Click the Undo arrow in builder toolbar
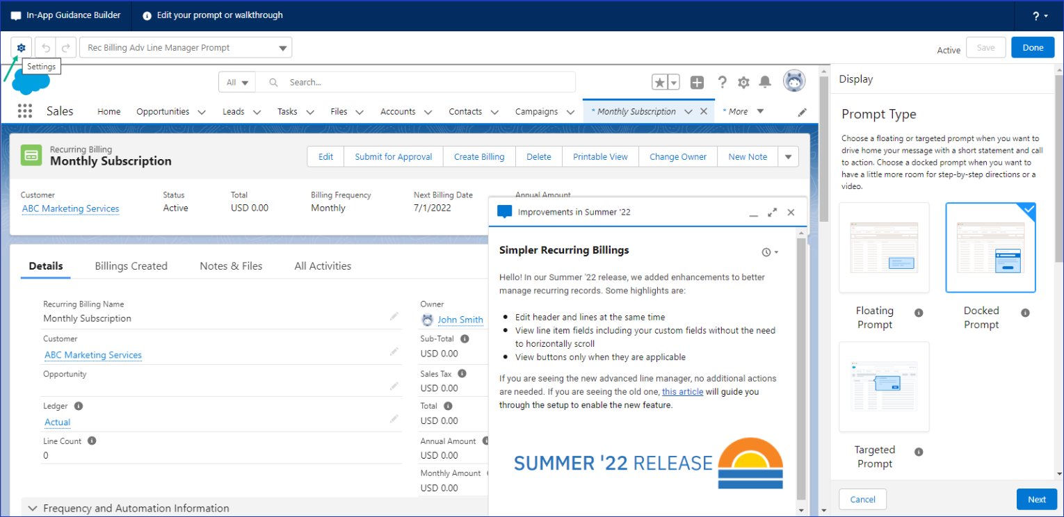Image resolution: width=1064 pixels, height=517 pixels. coord(46,48)
